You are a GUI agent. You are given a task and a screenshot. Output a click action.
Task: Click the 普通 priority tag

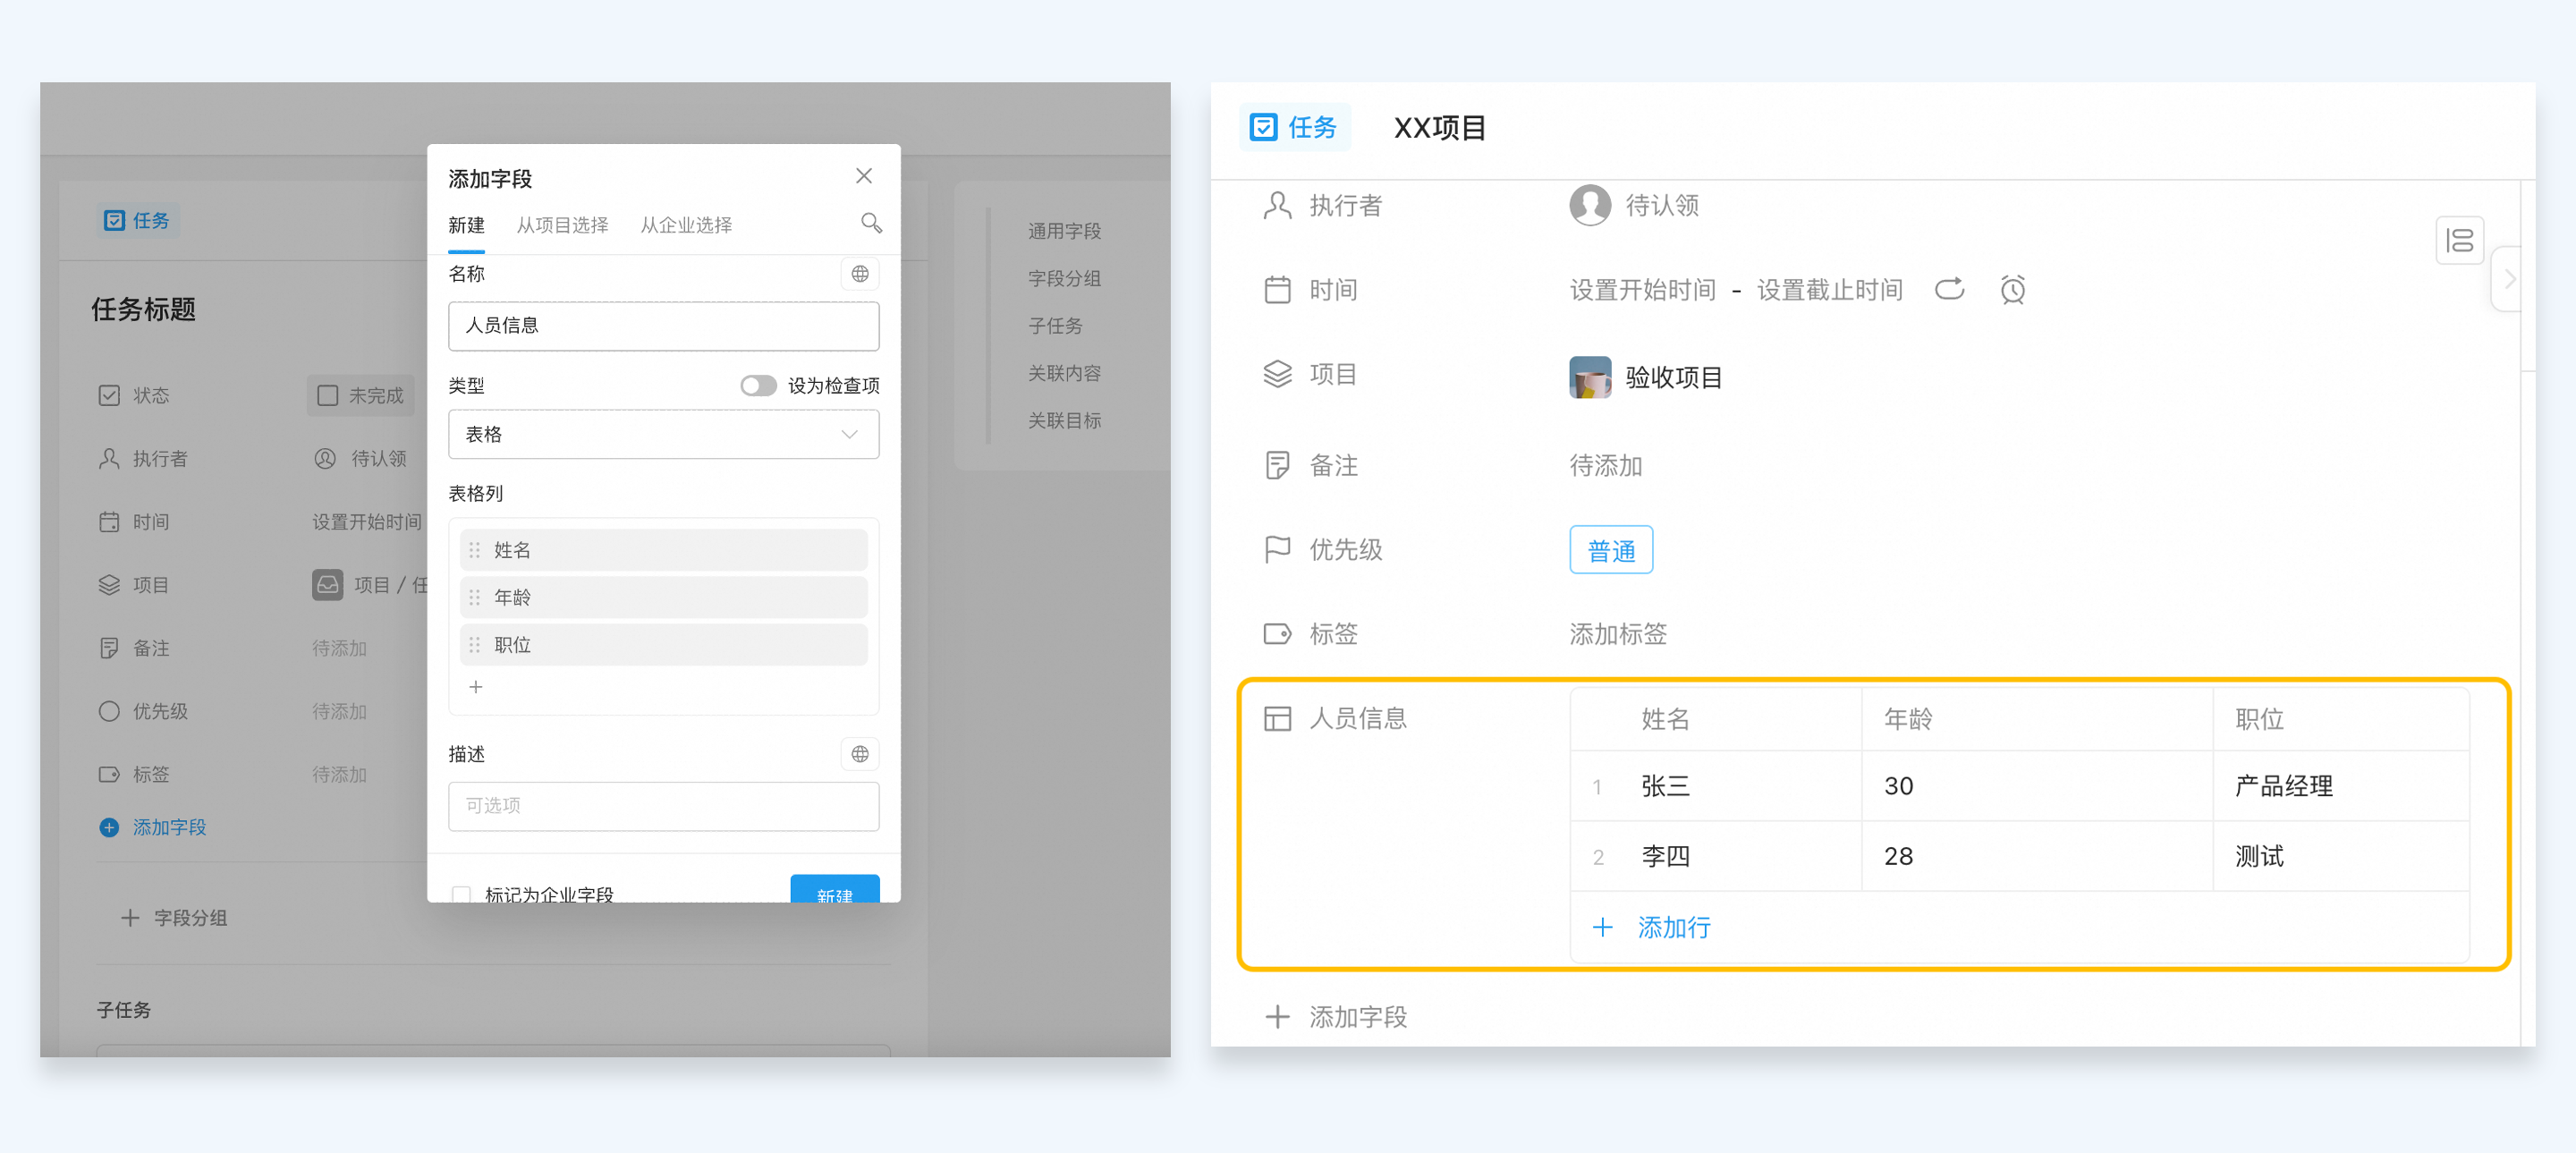click(1611, 550)
